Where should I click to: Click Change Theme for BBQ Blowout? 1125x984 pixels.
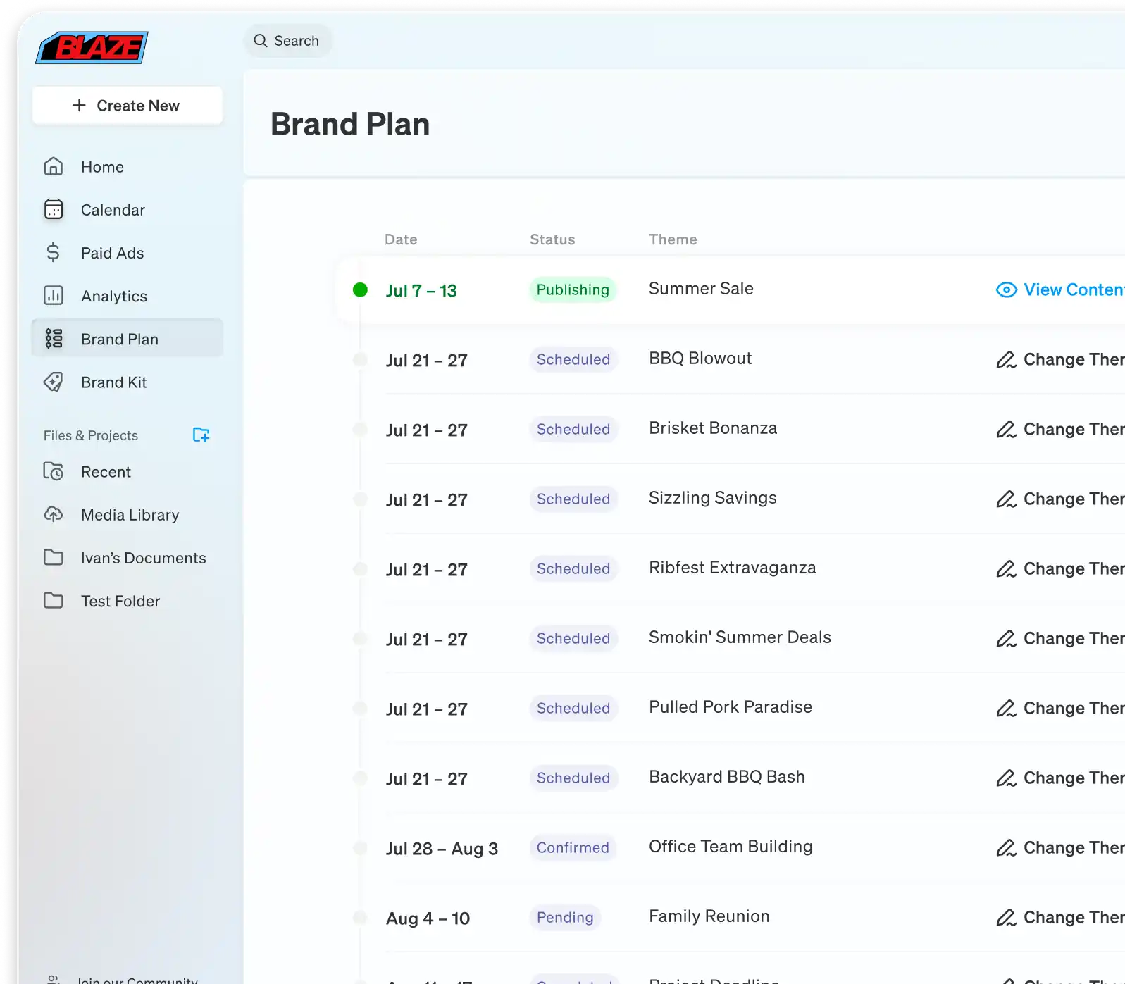[1060, 360]
